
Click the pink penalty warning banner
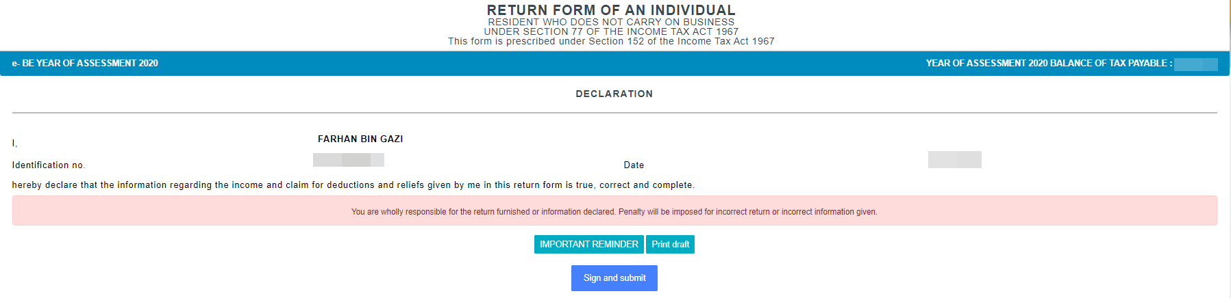pos(614,212)
